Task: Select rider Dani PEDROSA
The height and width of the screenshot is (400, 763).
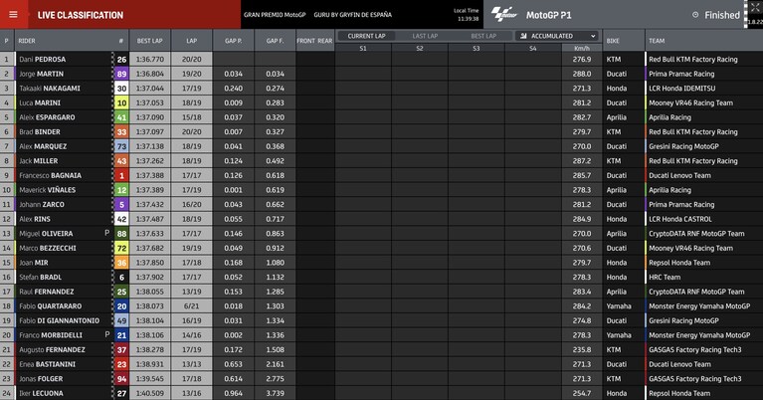Action: click(43, 60)
